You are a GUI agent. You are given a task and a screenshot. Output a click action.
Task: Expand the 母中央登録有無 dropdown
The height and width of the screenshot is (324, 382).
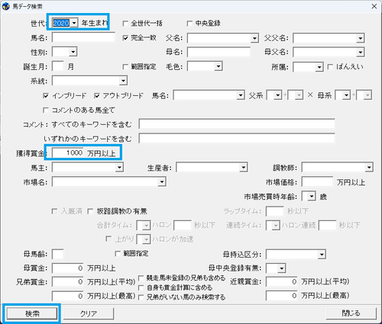[281, 268]
